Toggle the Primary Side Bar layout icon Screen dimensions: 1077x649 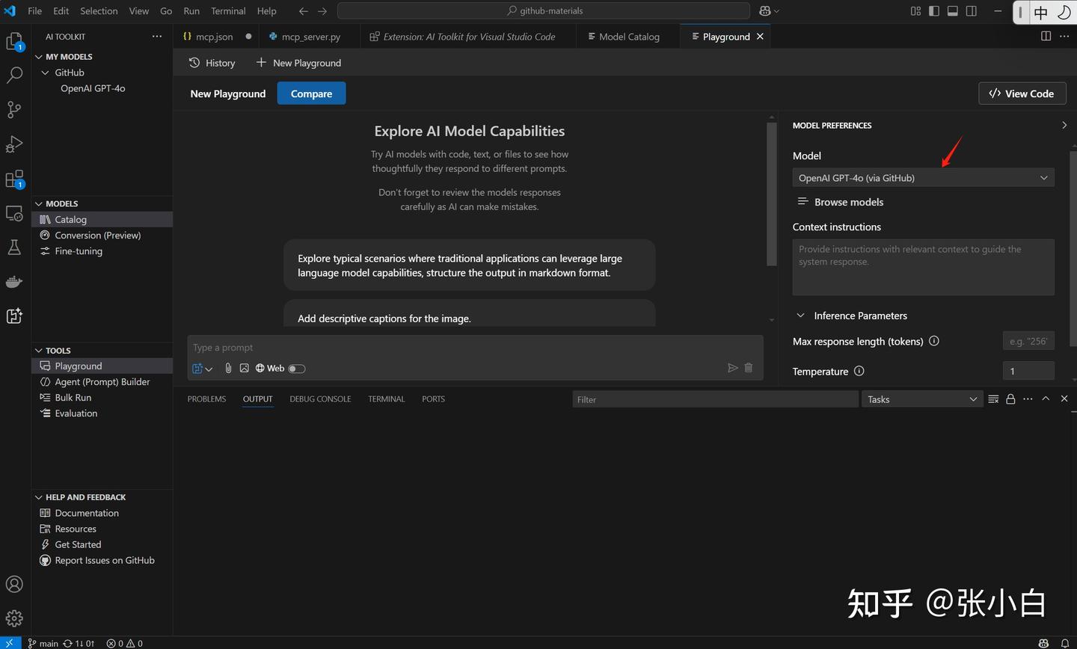point(934,11)
